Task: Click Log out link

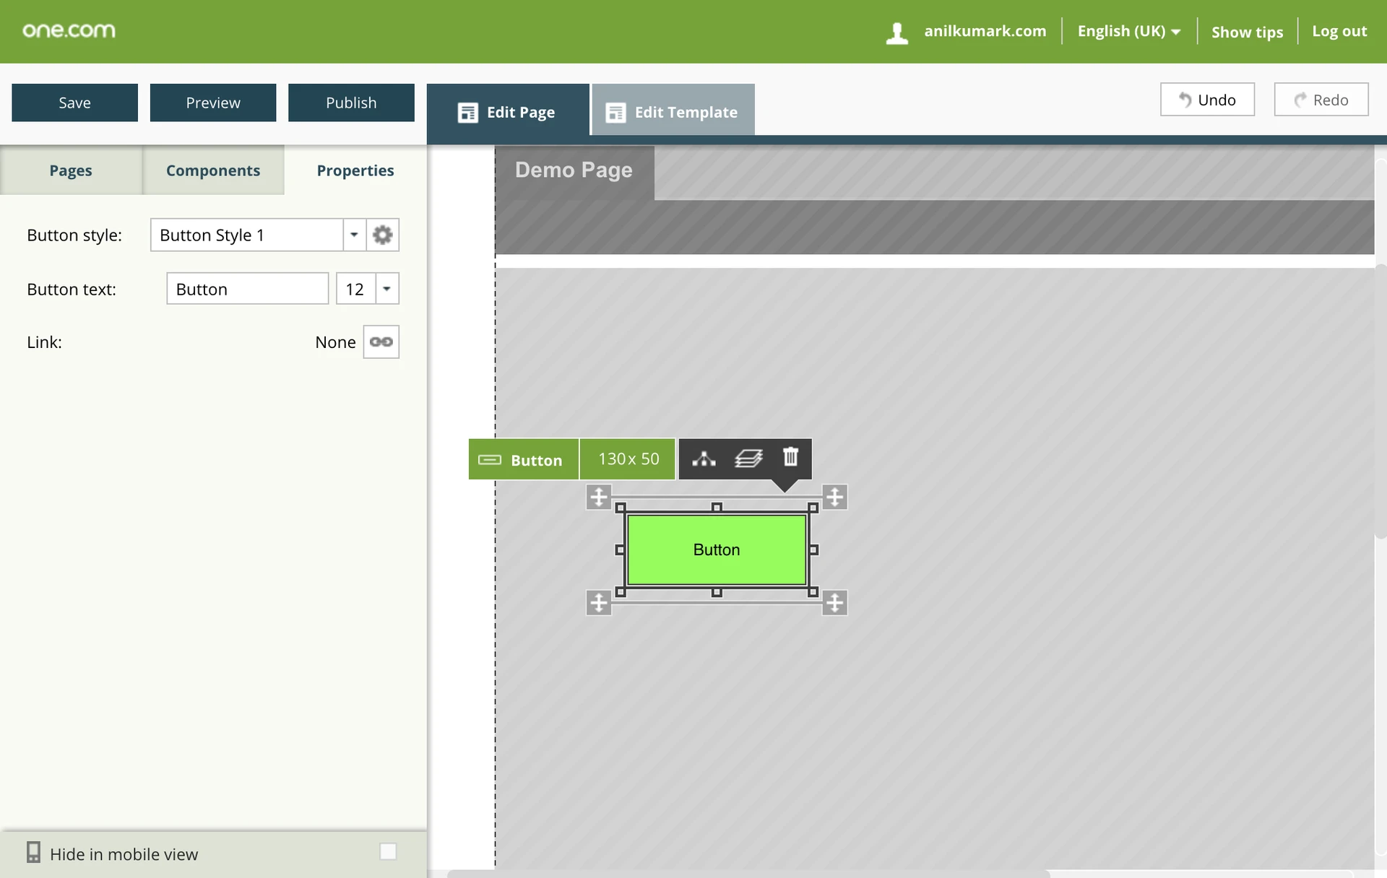Action: [1339, 31]
